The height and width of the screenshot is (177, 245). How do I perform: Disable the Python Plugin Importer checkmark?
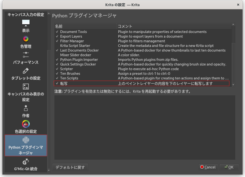(57, 60)
